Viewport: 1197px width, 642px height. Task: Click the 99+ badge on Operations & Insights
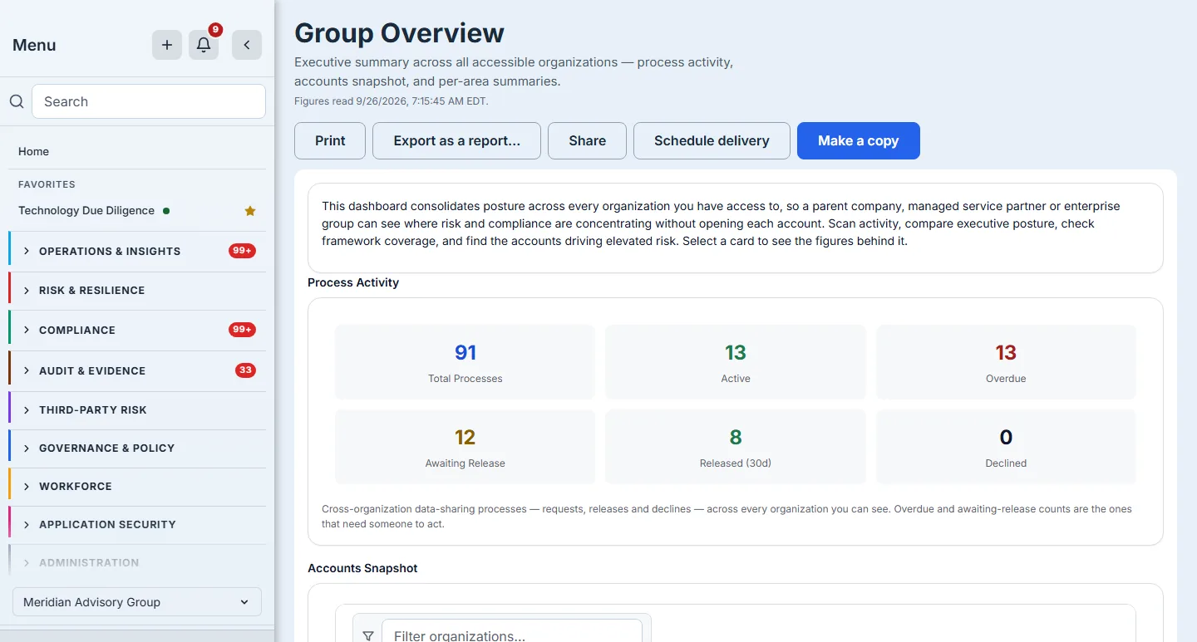coord(242,251)
